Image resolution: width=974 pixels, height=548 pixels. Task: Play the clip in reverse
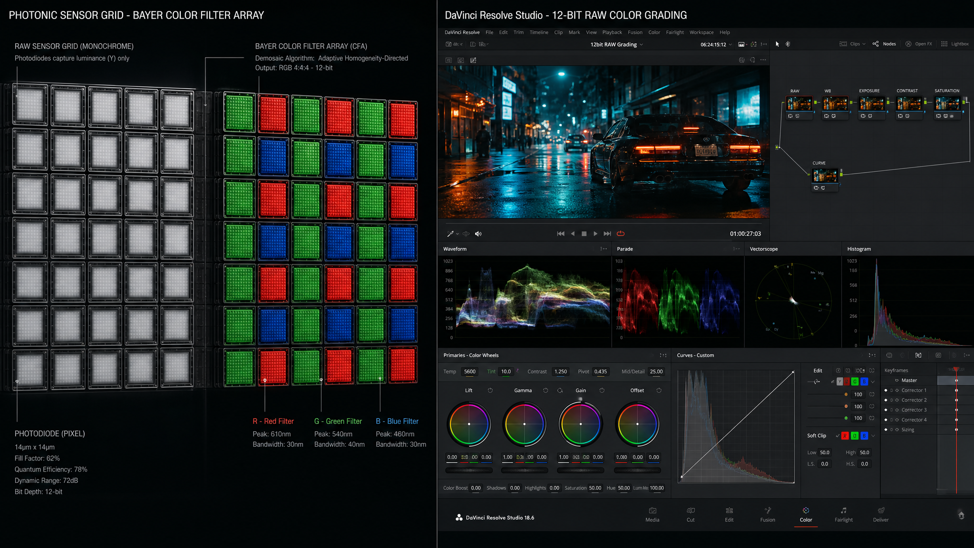coord(573,234)
